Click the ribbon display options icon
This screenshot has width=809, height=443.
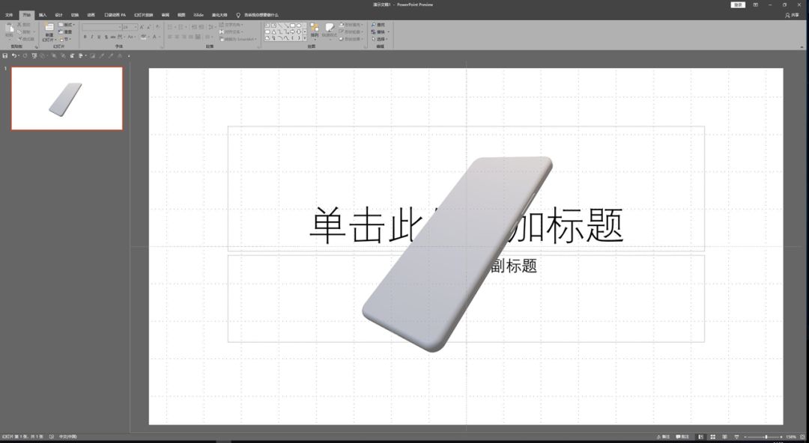point(755,4)
